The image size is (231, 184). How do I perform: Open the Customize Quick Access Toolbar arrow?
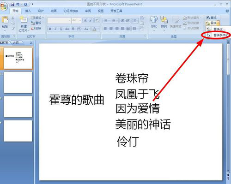coord(33,5)
